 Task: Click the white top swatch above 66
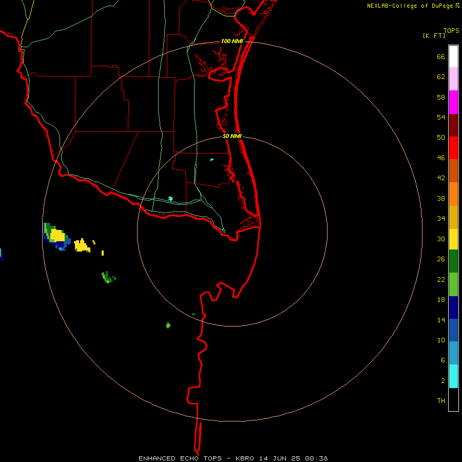click(453, 56)
